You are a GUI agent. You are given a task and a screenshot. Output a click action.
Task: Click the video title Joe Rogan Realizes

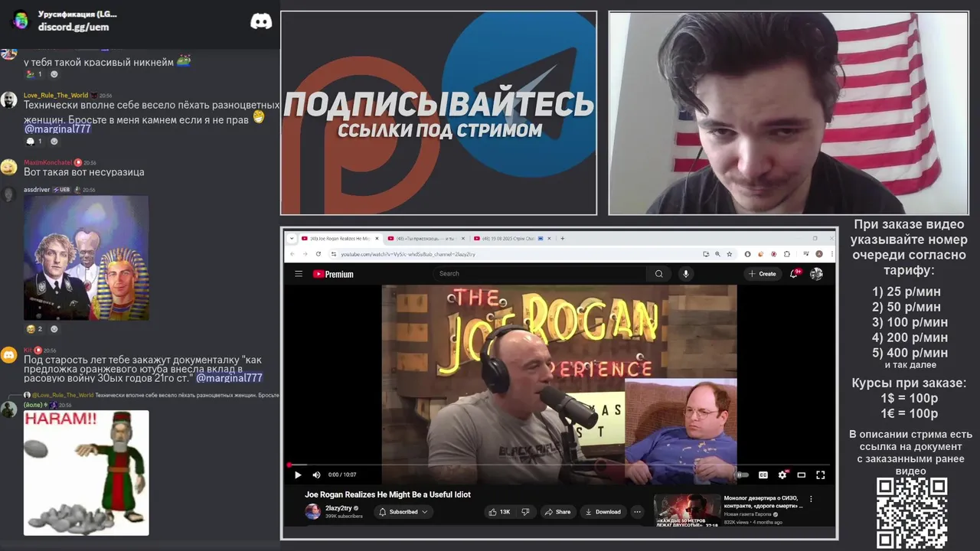pos(388,494)
